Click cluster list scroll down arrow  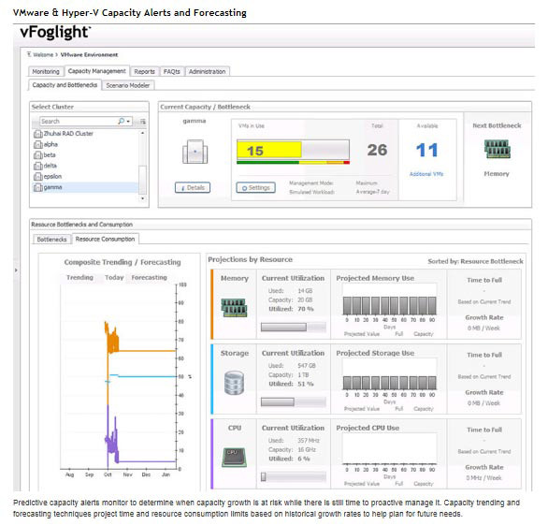click(142, 198)
